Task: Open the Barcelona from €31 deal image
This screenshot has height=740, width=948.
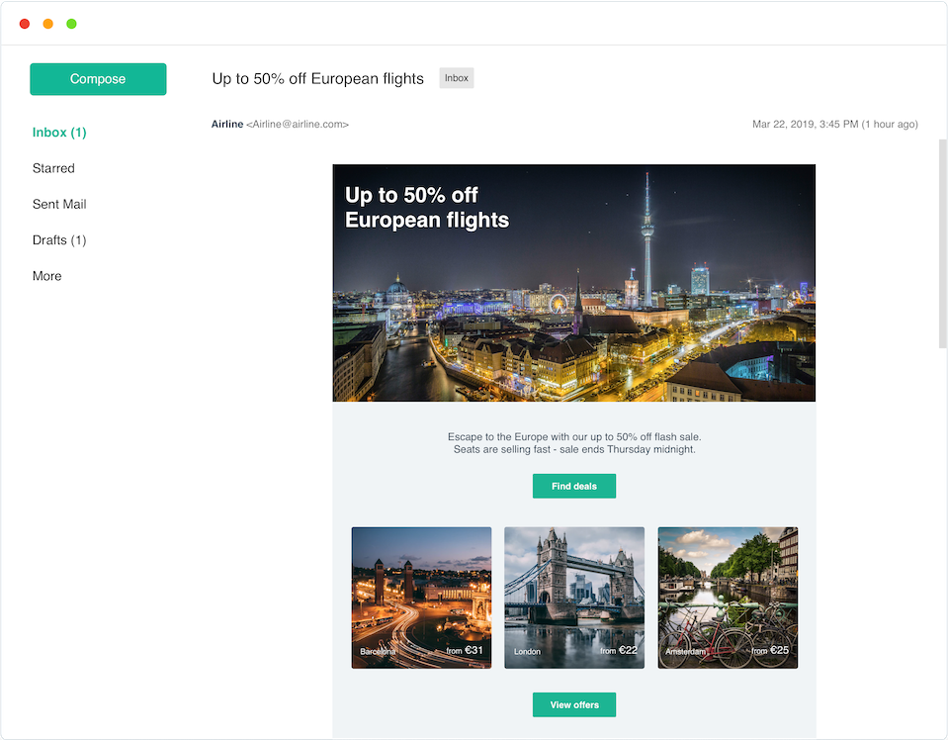Action: (421, 598)
